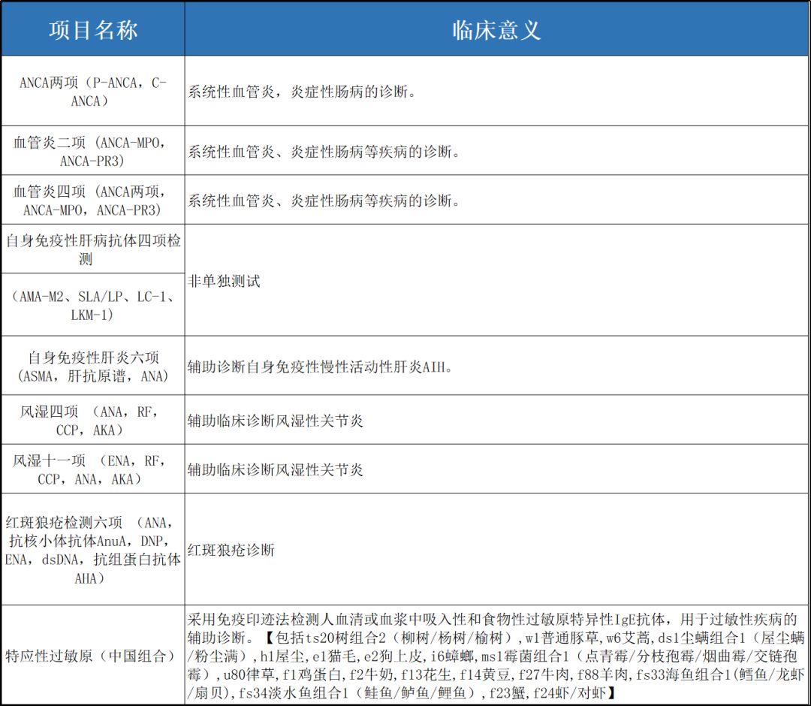The image size is (811, 706).
Task: Click clinical meaning text in 风湿十一项 row
Action: 276,470
